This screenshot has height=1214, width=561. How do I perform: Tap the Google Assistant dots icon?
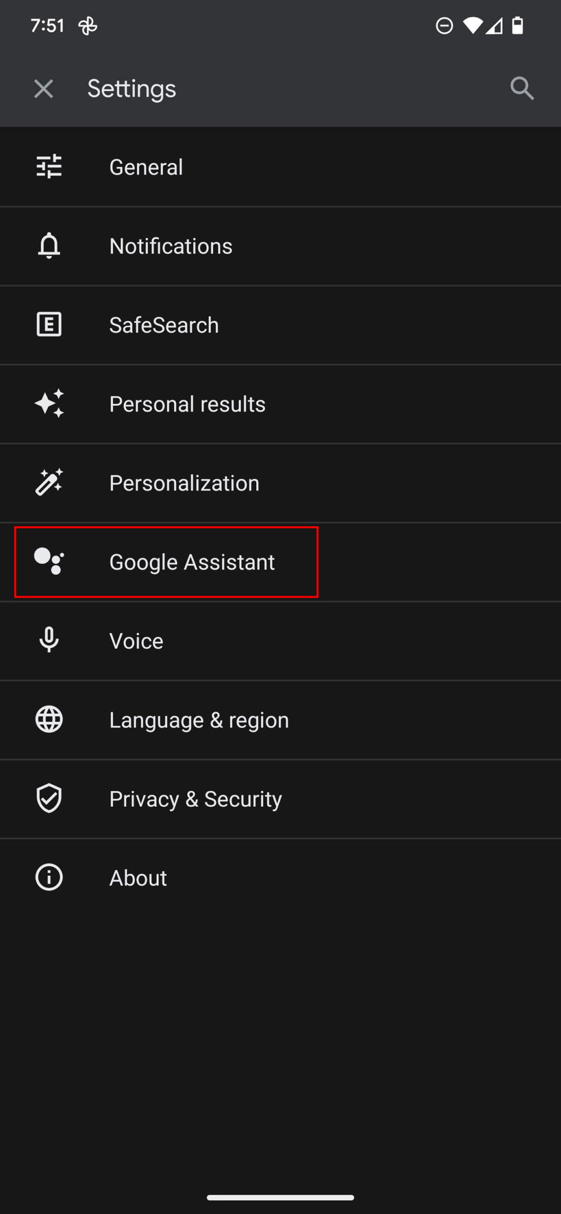pos(49,561)
